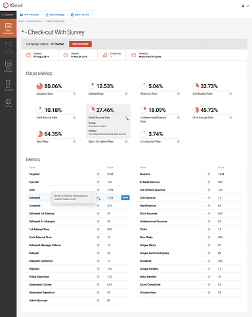Click info icon for Rejection Rate

(178, 93)
